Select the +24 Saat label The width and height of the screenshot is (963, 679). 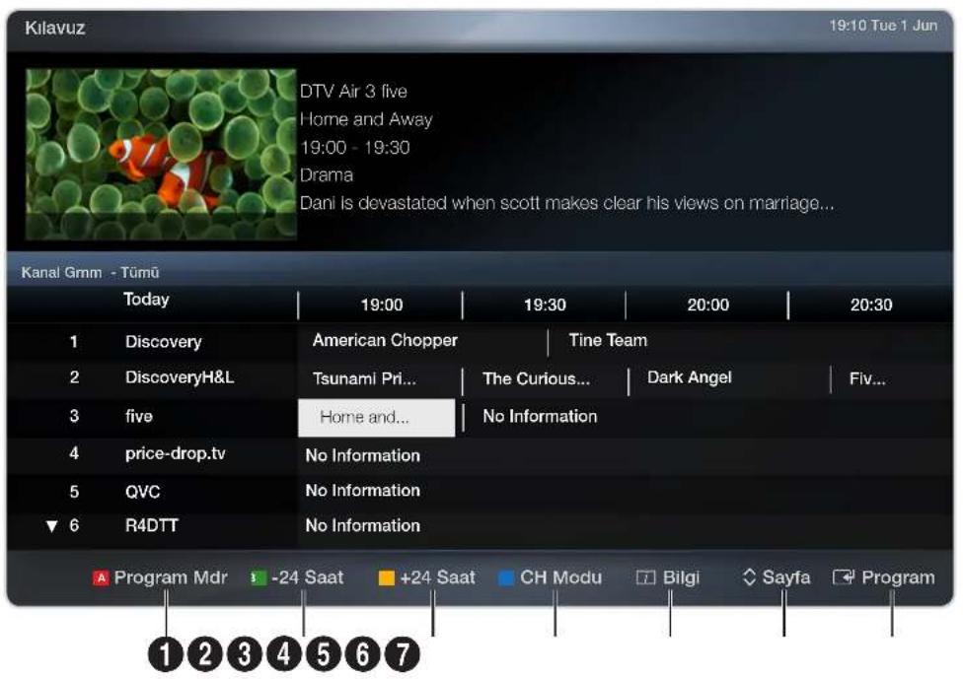(x=437, y=577)
